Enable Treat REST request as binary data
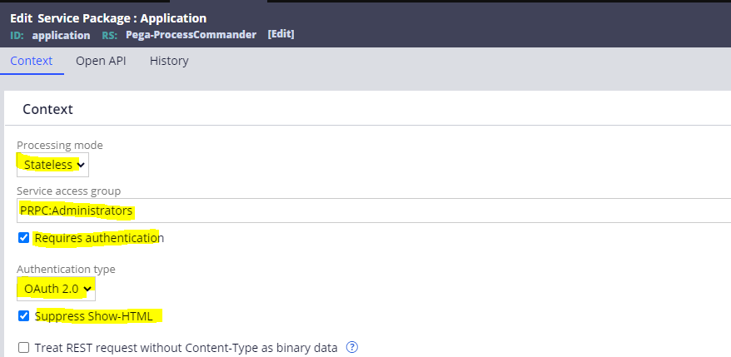Image resolution: width=731 pixels, height=357 pixels. 23,348
